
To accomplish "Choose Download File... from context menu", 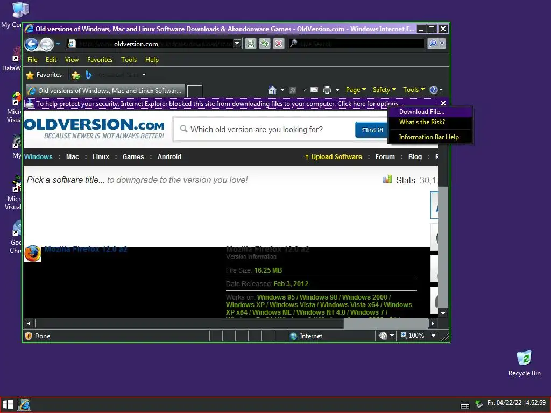I will click(x=430, y=112).
